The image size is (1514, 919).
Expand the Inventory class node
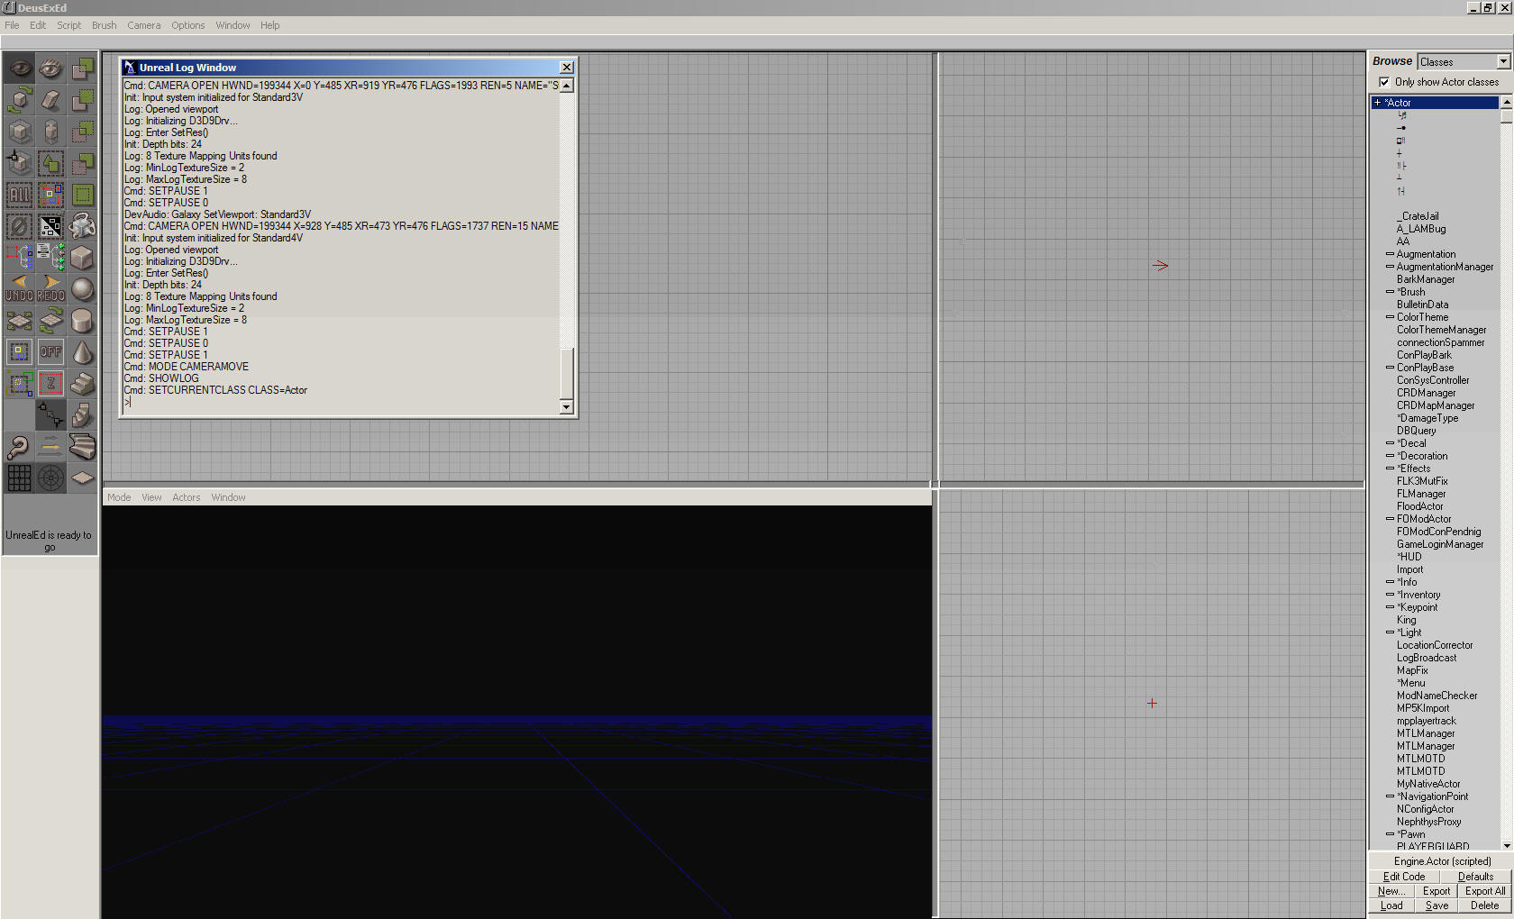(1390, 595)
